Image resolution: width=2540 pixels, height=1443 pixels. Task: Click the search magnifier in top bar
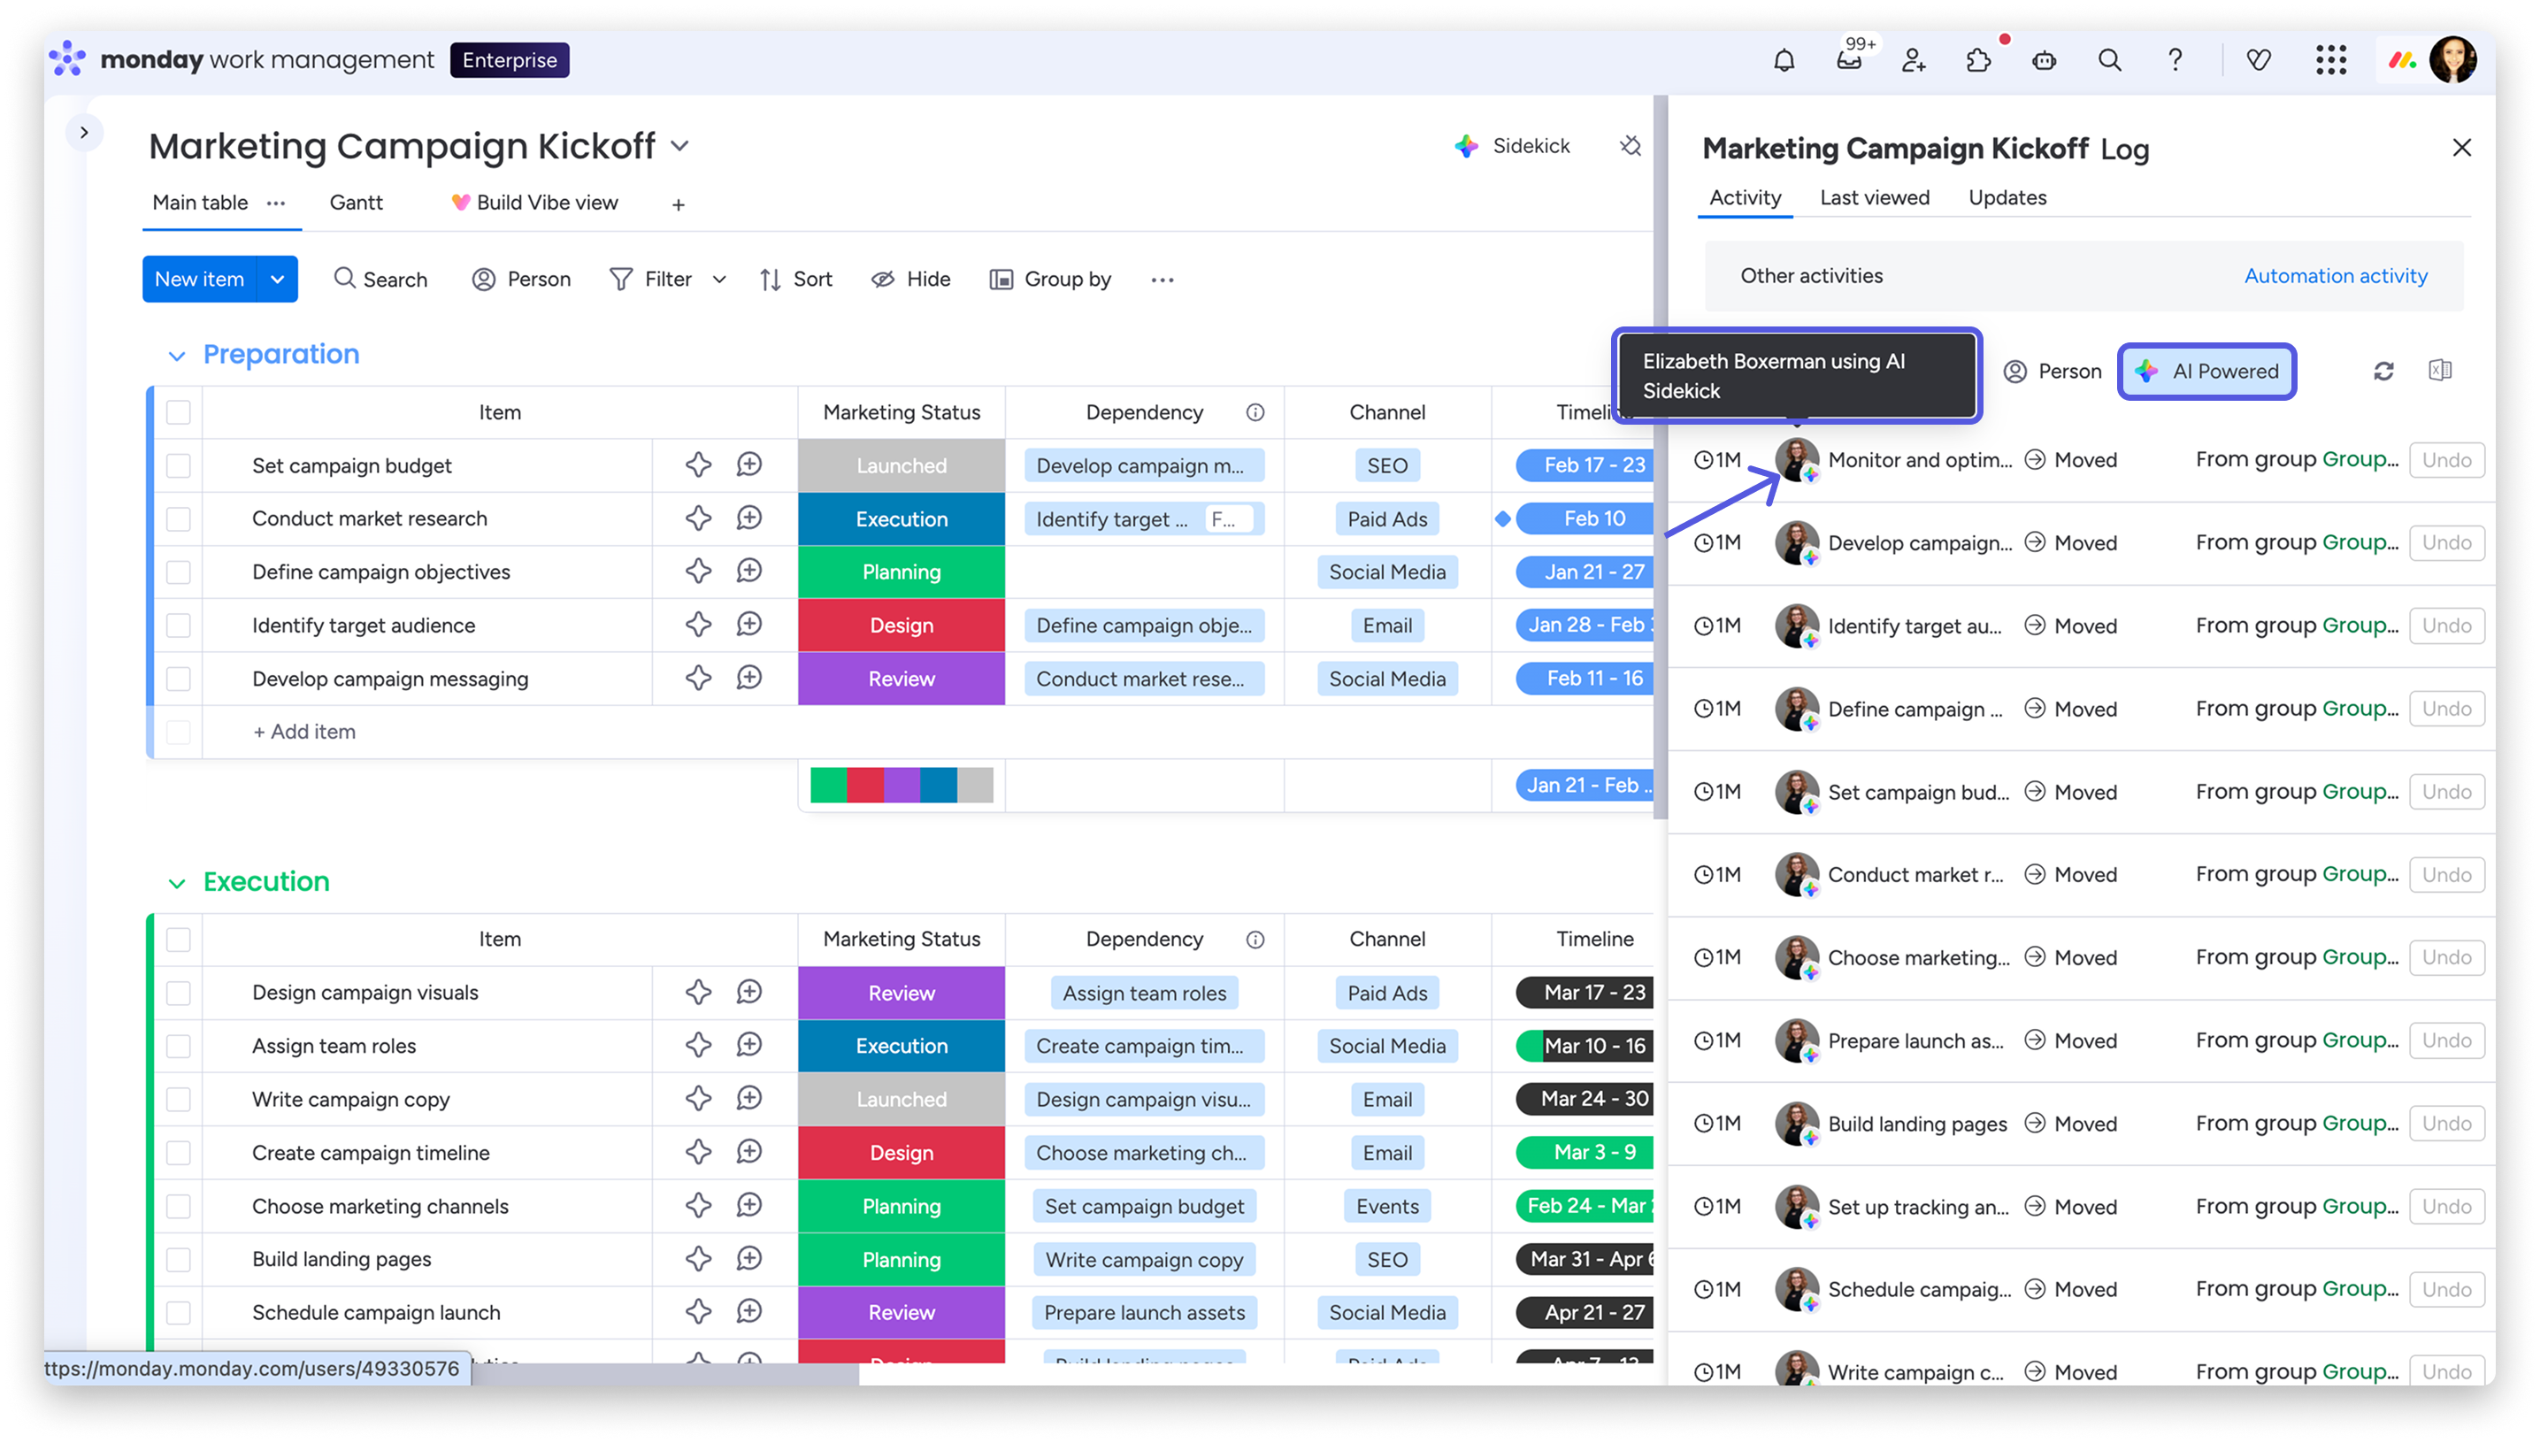point(2110,60)
